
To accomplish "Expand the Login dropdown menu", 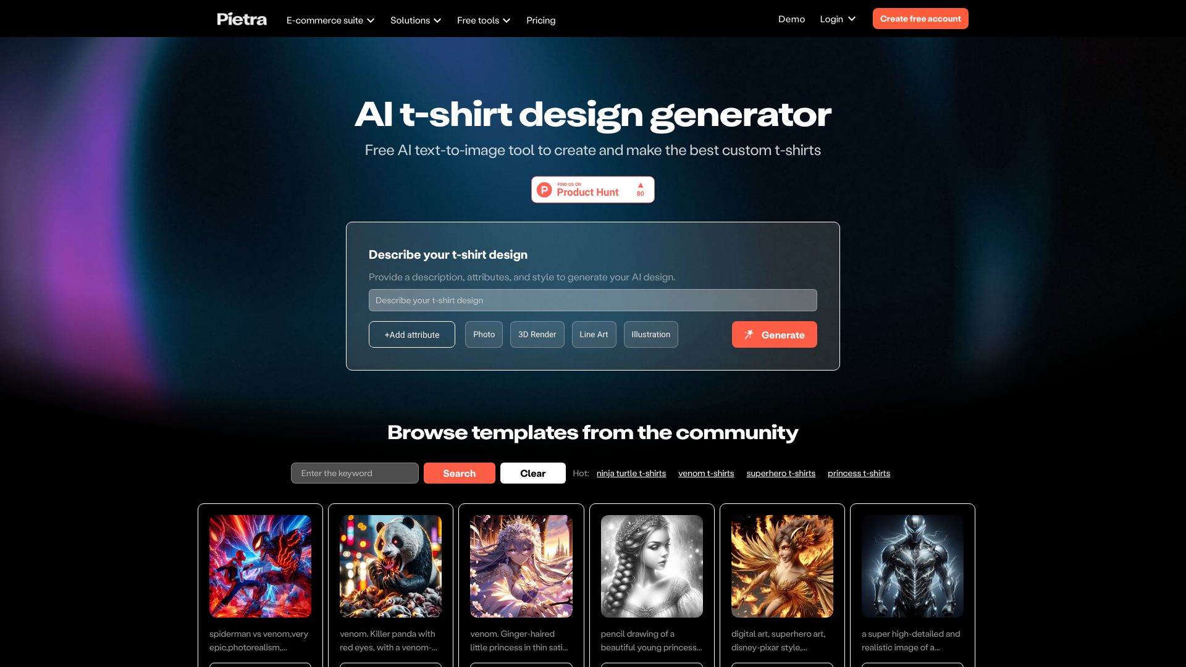I will tap(838, 19).
